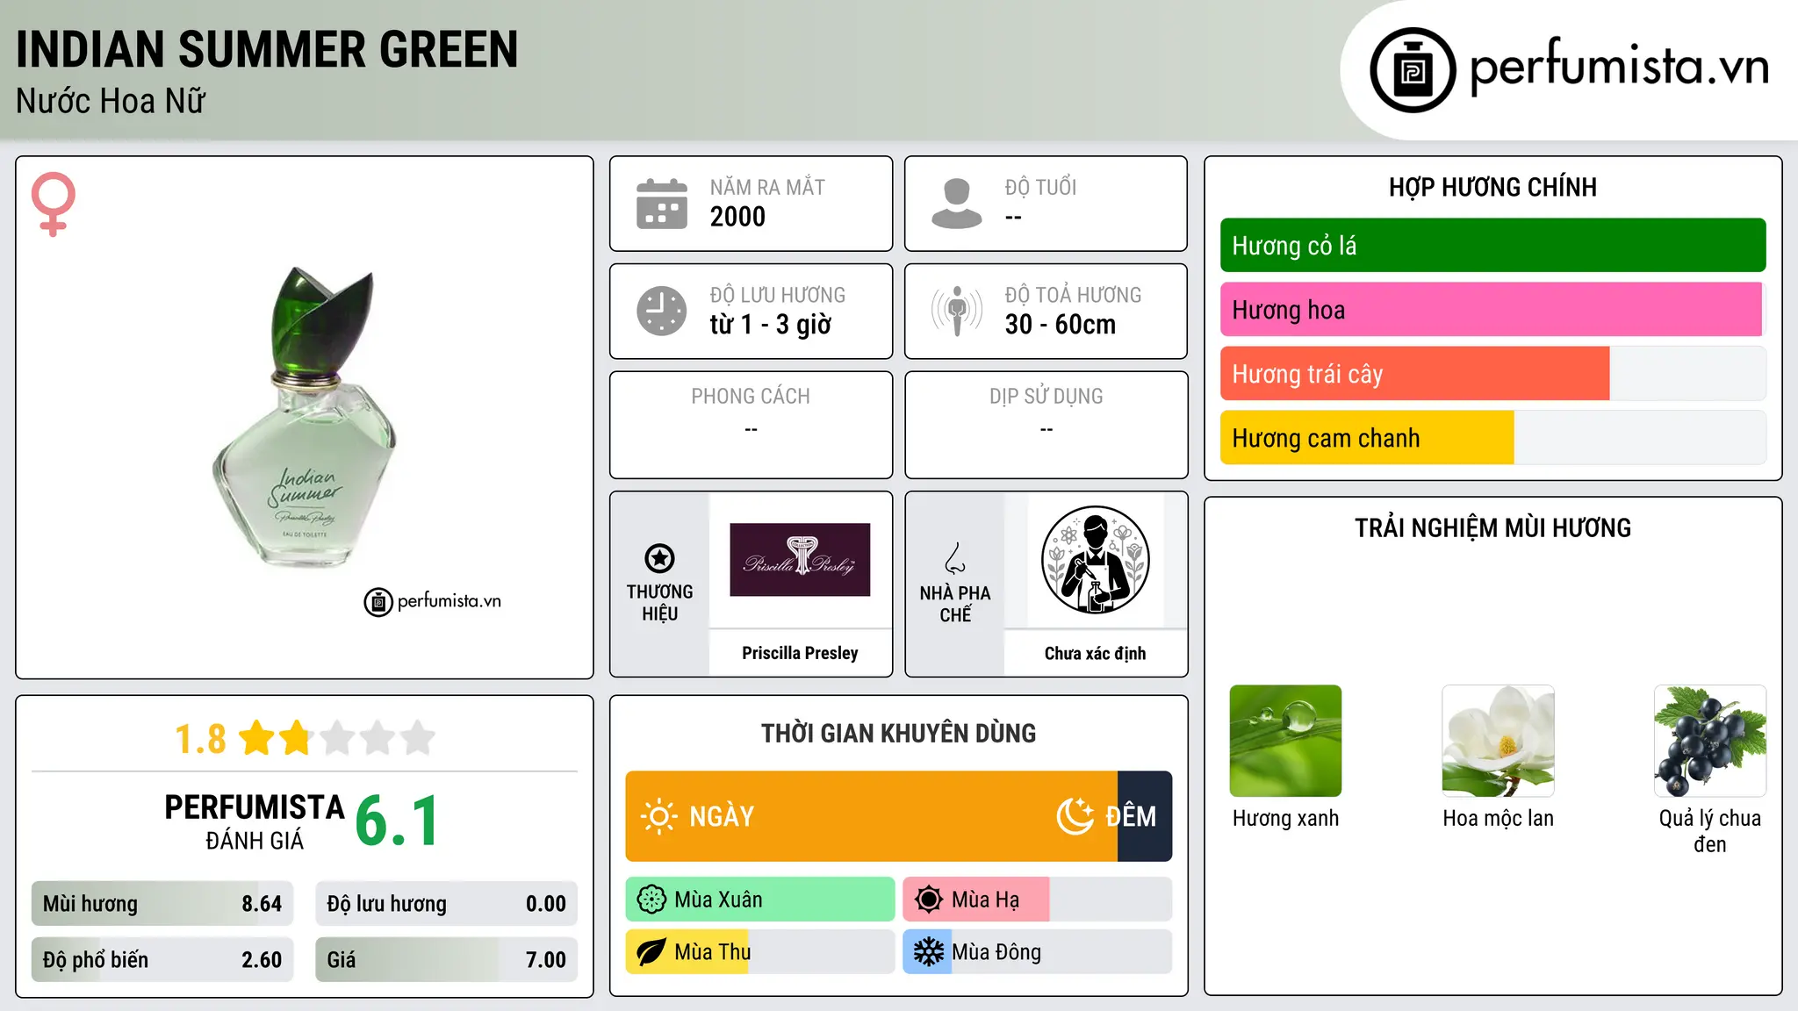The width and height of the screenshot is (1798, 1011).
Task: Click the sillage value 30 - 60cm
Action: (x=1061, y=325)
